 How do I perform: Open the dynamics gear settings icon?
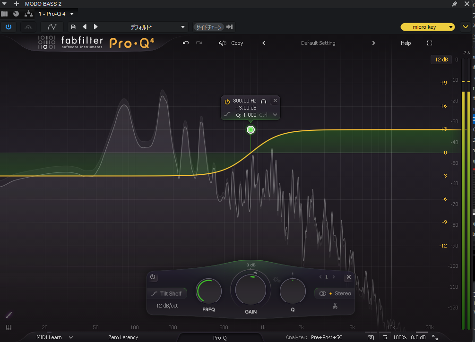pyautogui.click(x=276, y=280)
